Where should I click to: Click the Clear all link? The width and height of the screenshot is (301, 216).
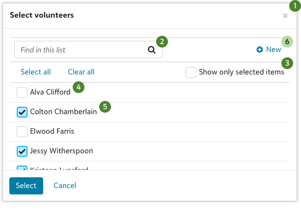click(81, 72)
